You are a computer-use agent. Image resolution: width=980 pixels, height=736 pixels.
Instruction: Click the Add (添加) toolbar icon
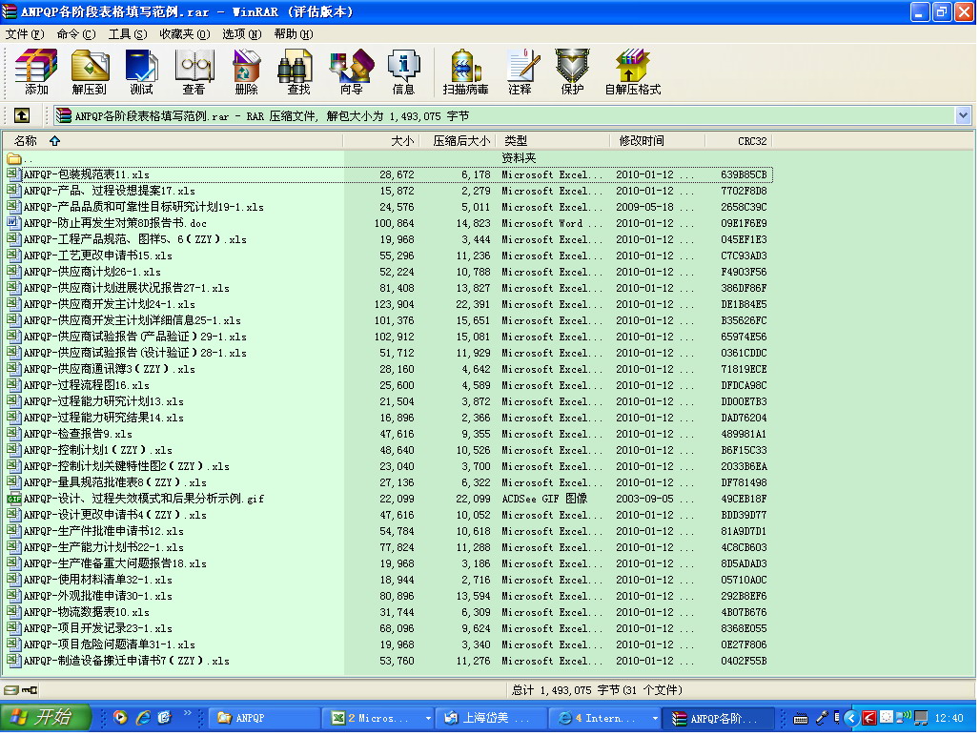36,72
